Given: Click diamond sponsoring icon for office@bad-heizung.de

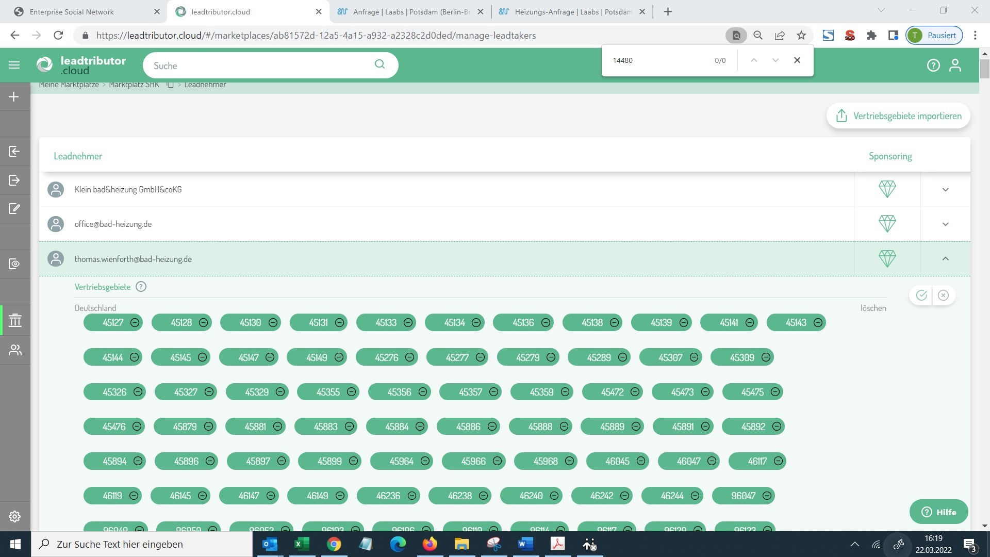Looking at the screenshot, I should pyautogui.click(x=887, y=224).
